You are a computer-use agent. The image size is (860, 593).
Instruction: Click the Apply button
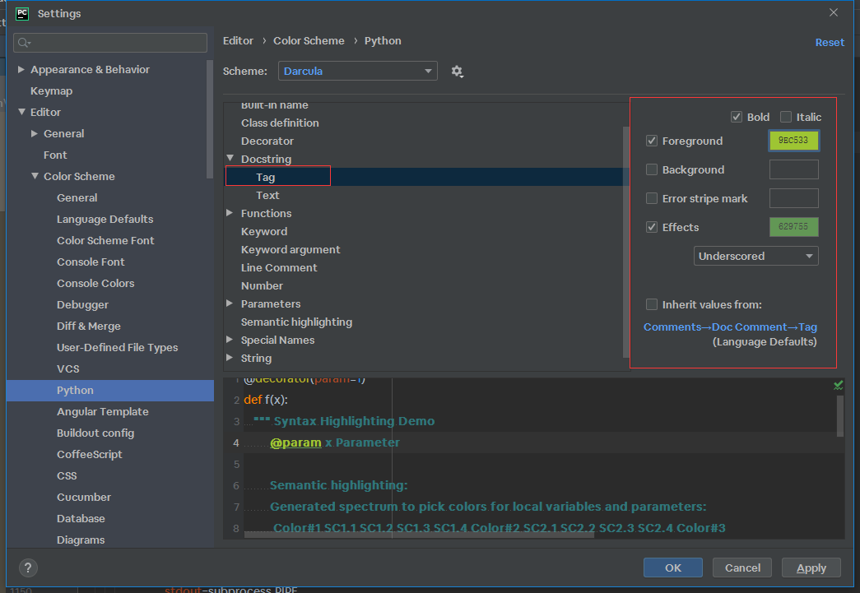811,568
